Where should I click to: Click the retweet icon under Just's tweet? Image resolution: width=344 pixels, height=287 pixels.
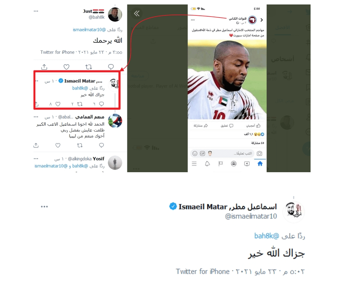click(89, 67)
